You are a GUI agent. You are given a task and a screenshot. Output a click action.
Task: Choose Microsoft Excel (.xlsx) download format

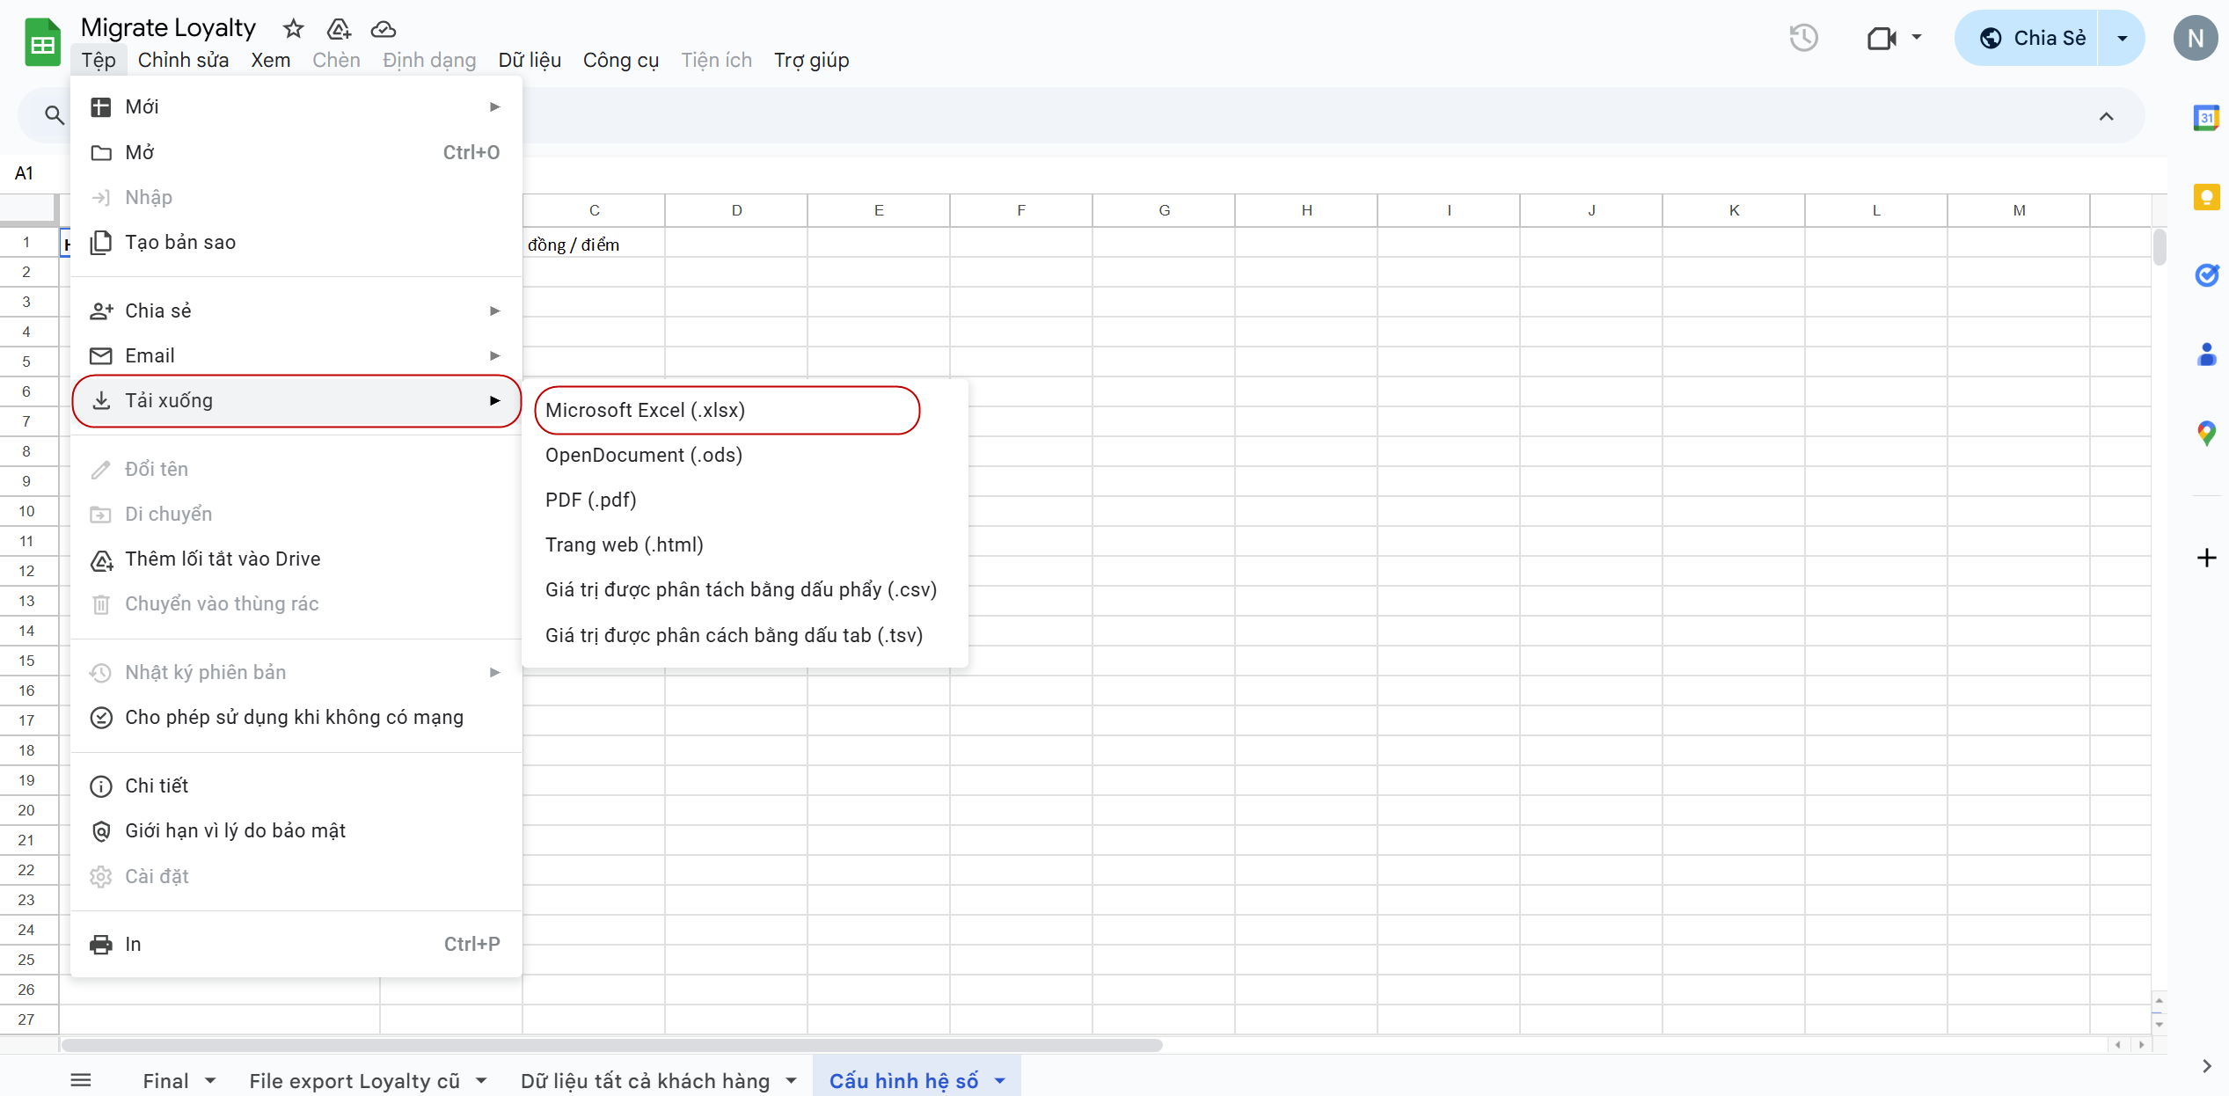tap(645, 411)
